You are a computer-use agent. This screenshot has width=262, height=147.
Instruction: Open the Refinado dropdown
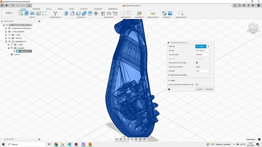(x=203, y=71)
